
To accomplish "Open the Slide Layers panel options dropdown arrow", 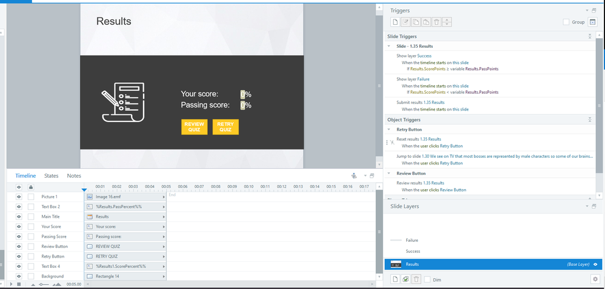I will tap(587, 206).
